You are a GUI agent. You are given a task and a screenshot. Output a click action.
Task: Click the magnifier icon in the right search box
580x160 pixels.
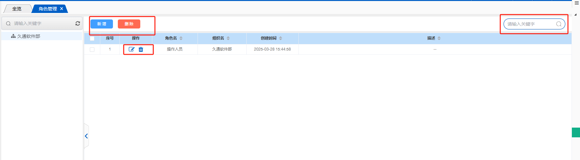[x=559, y=24]
